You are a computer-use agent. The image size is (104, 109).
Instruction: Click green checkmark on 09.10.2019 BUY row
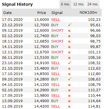click(70, 79)
